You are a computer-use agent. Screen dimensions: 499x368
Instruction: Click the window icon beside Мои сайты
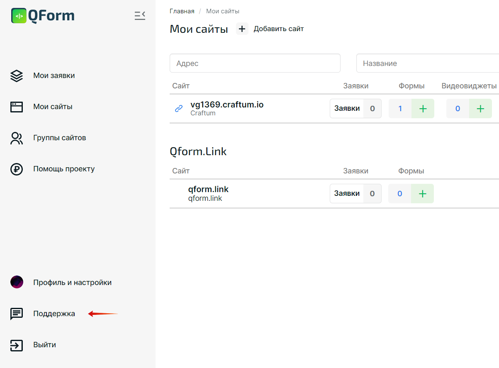[x=17, y=107]
